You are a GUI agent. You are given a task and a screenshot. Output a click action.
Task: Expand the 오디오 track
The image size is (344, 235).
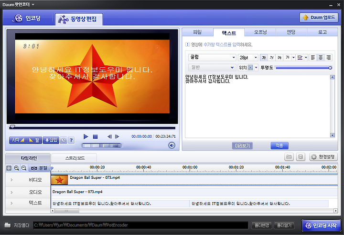point(11,192)
